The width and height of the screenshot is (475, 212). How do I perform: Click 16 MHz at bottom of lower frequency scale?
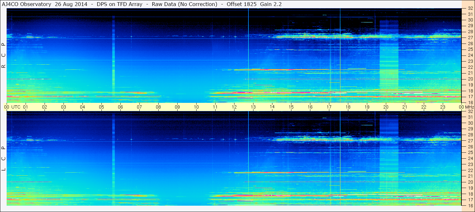coord(470,205)
